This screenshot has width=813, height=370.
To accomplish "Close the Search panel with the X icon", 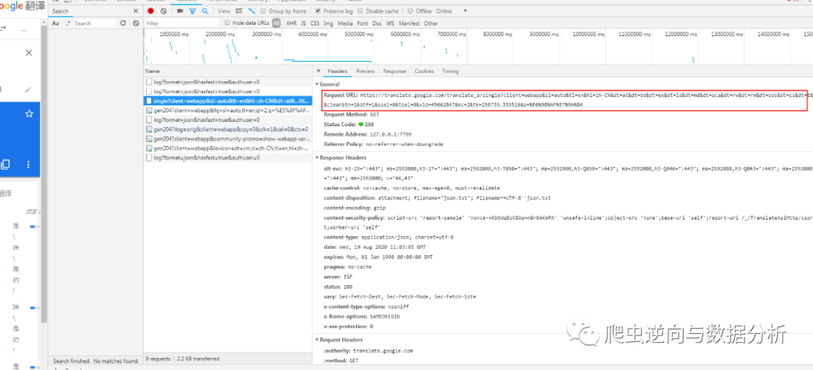I will (x=135, y=11).
